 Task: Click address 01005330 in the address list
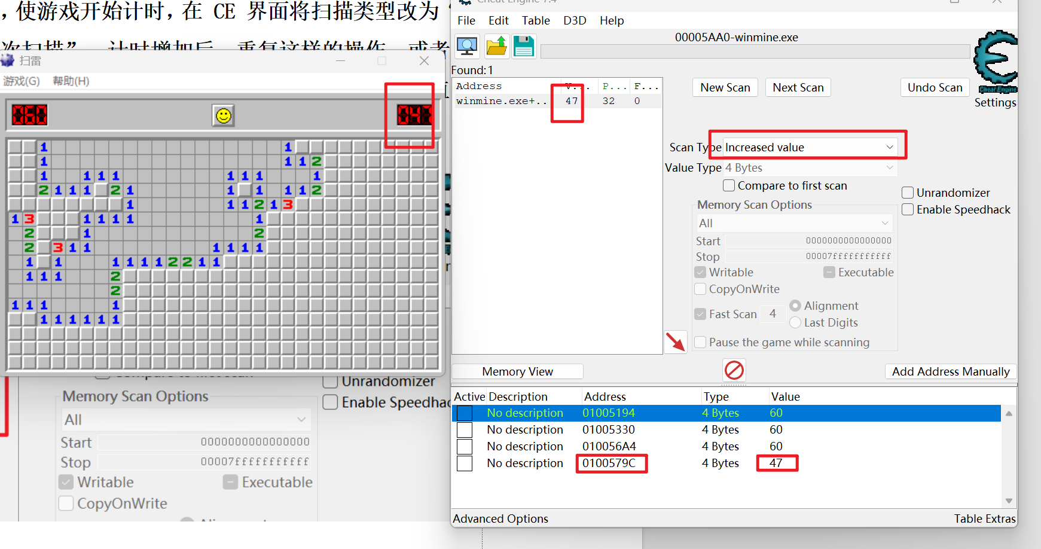pos(609,429)
